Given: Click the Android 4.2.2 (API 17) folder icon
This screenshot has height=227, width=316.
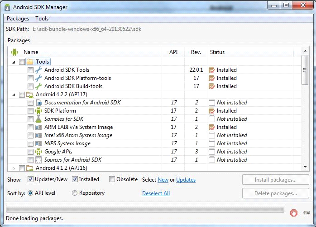Looking at the screenshot, I should point(30,94).
